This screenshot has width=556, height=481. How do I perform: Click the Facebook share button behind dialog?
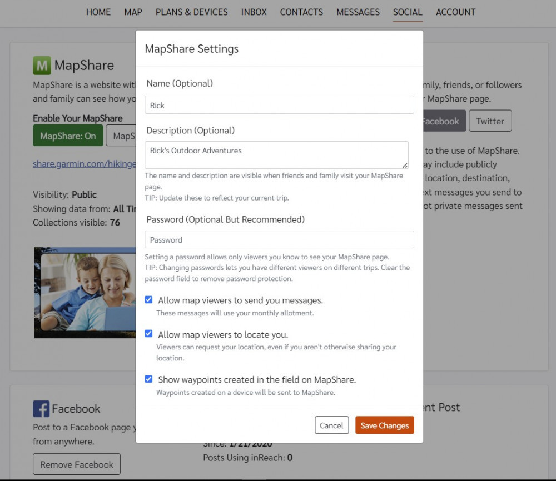tap(444, 121)
